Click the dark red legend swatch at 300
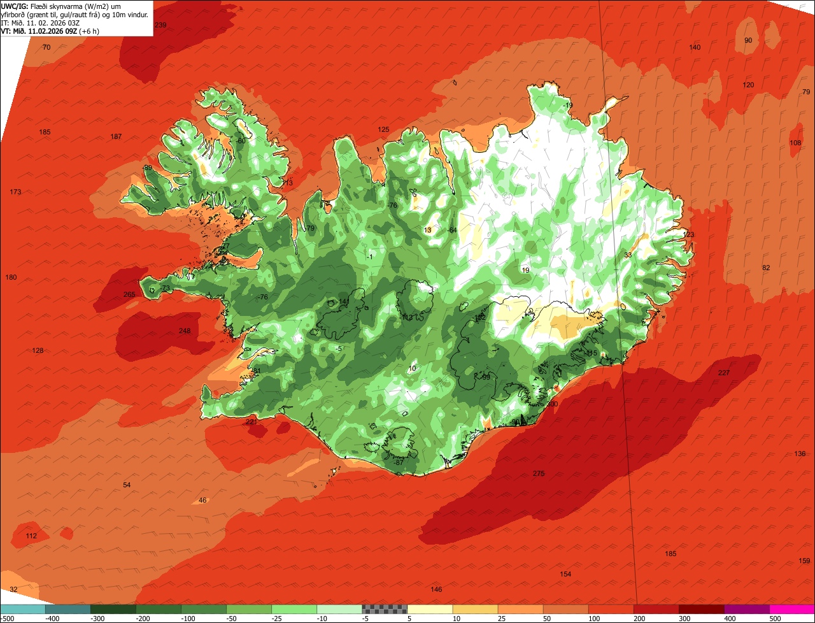Viewport: 815px width, 623px height. click(x=702, y=609)
